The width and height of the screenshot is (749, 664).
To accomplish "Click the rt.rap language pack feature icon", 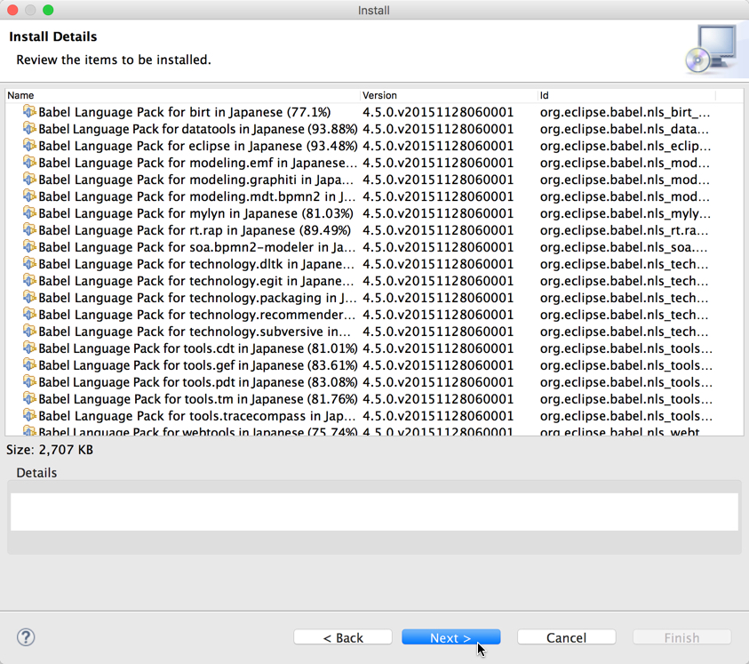I will click(29, 230).
